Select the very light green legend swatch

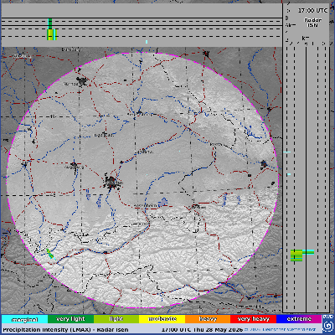click(x=70, y=319)
